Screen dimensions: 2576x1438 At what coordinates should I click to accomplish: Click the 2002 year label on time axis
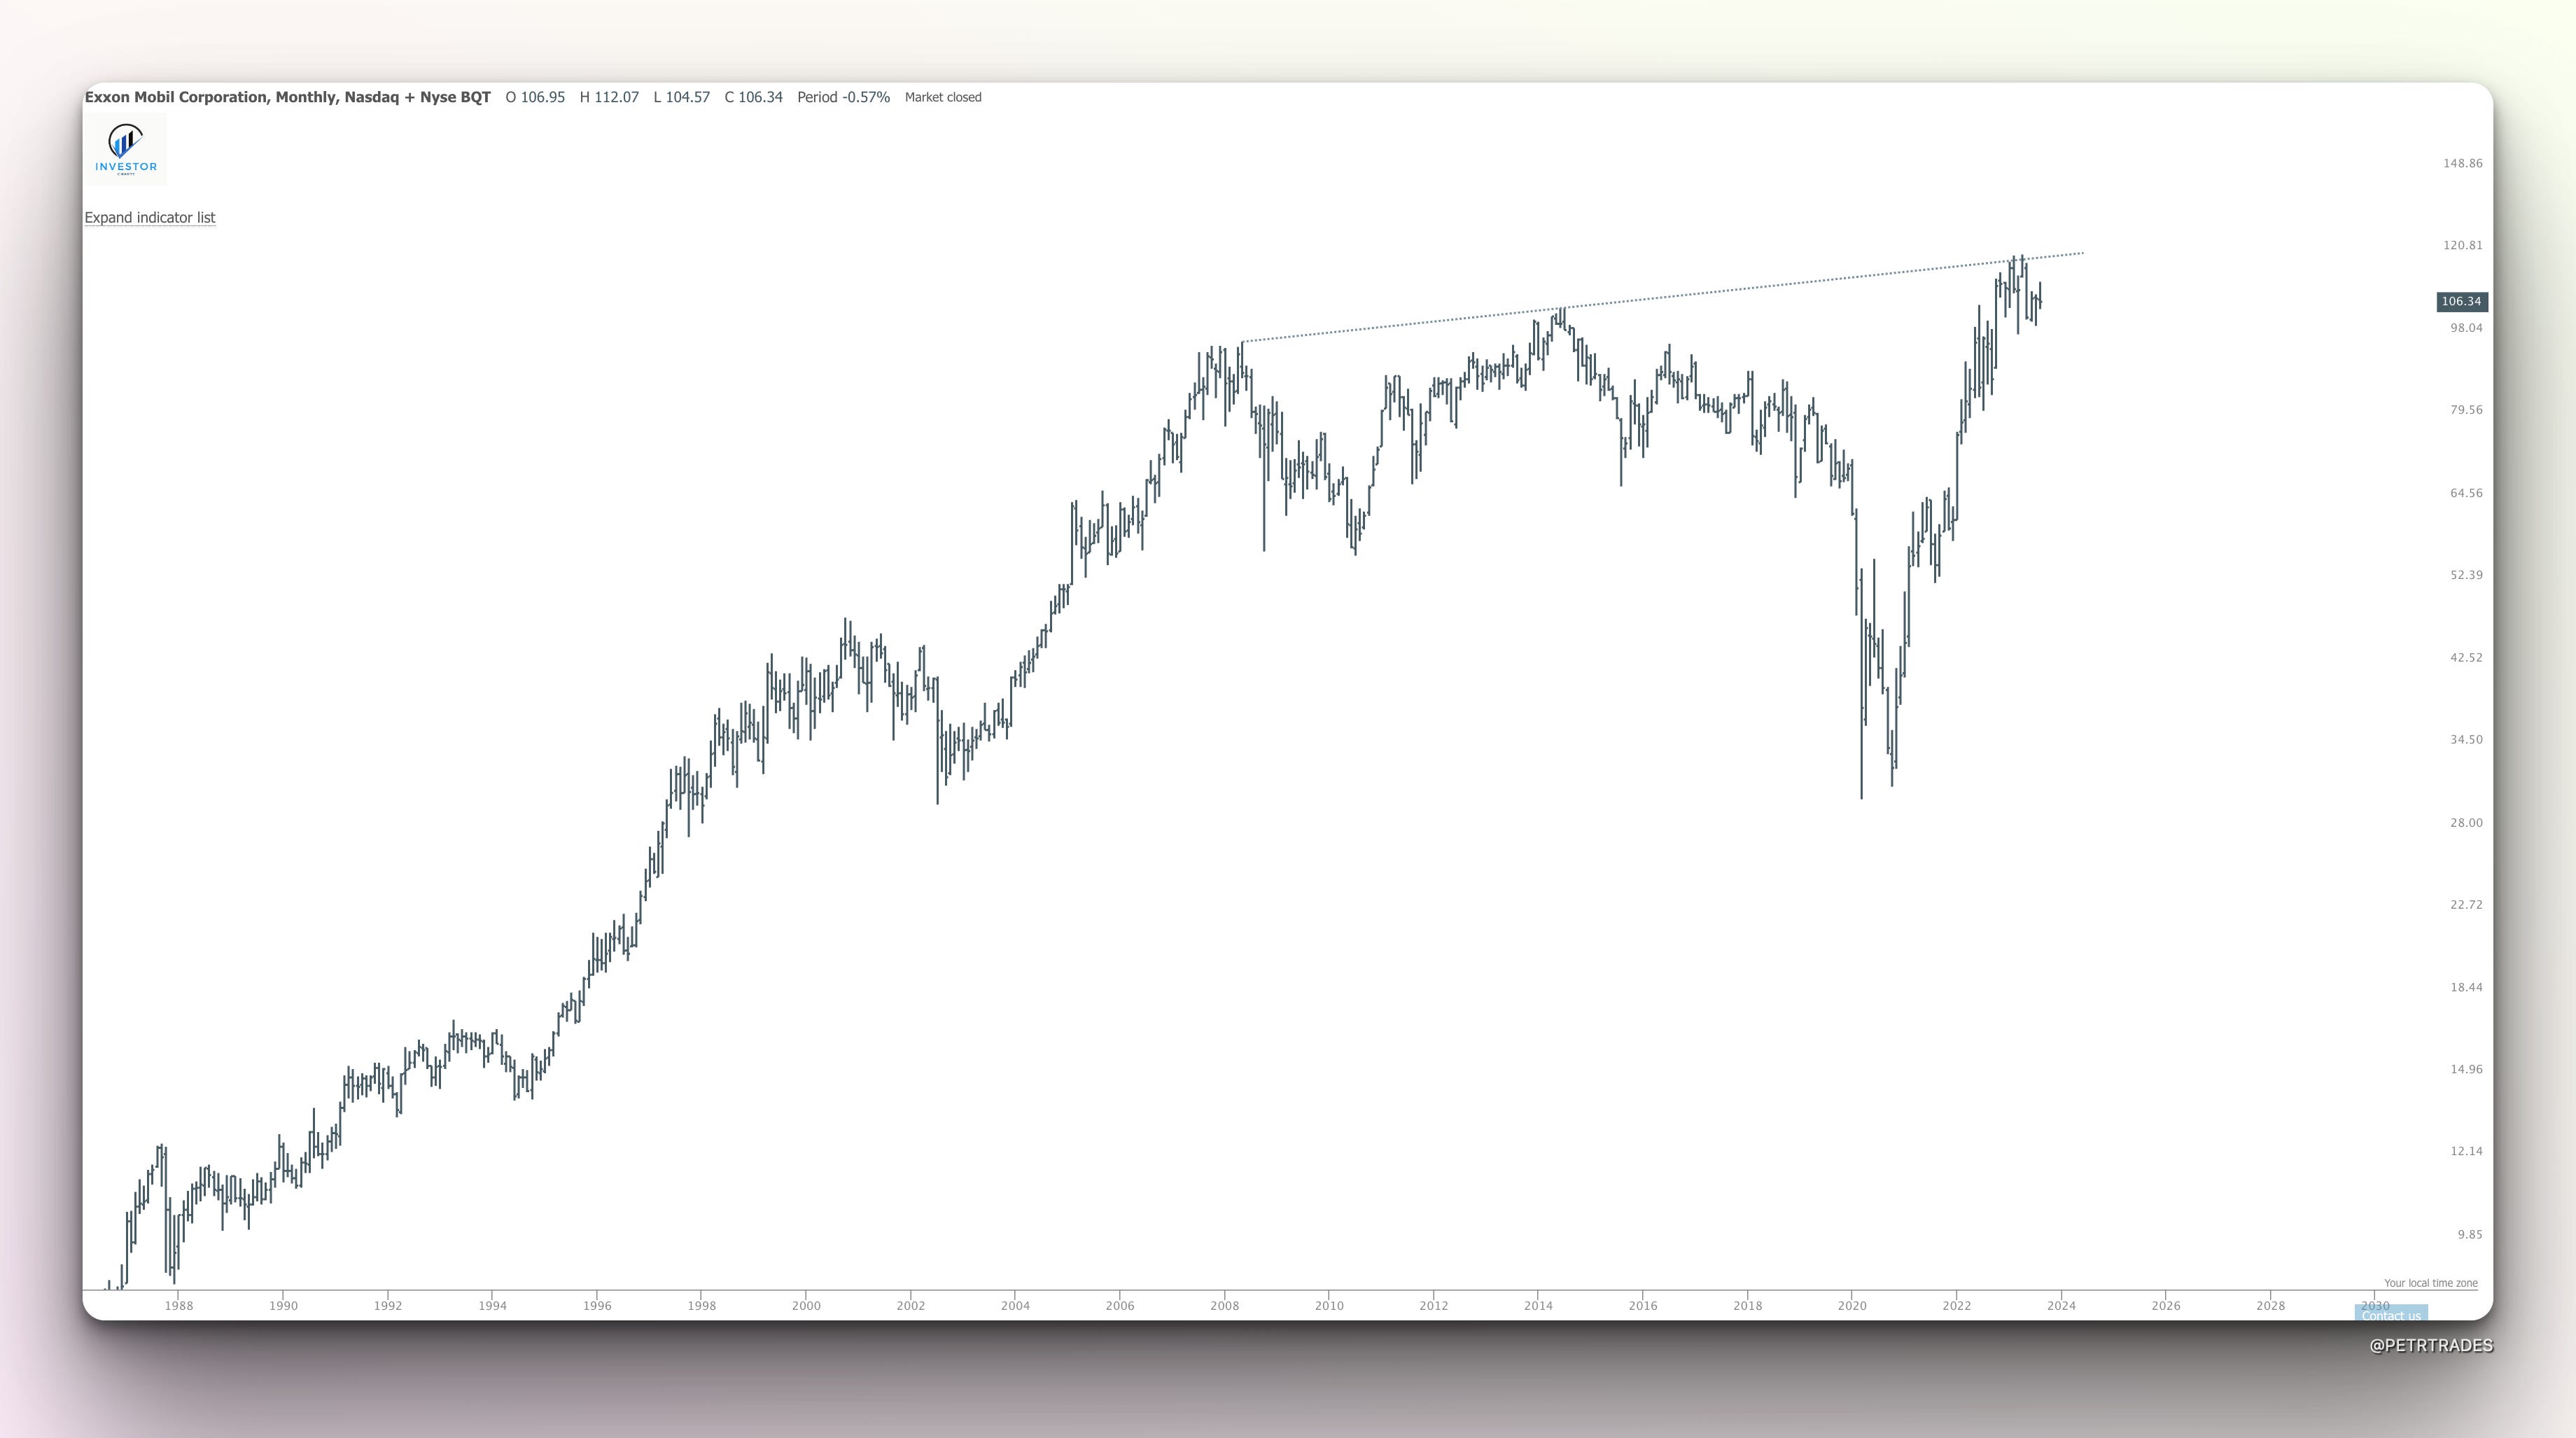click(x=911, y=1305)
